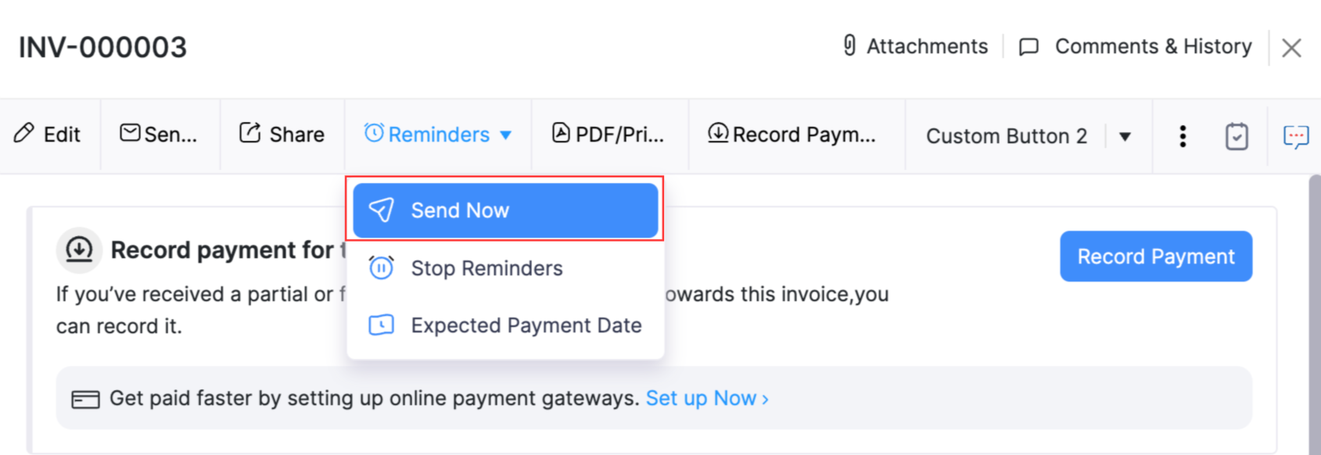The height and width of the screenshot is (455, 1321).
Task: Open the Send email icon
Action: click(130, 133)
